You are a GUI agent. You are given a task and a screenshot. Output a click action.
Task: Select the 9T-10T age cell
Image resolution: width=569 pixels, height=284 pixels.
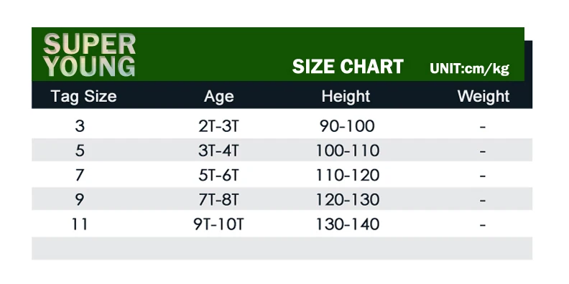(219, 224)
